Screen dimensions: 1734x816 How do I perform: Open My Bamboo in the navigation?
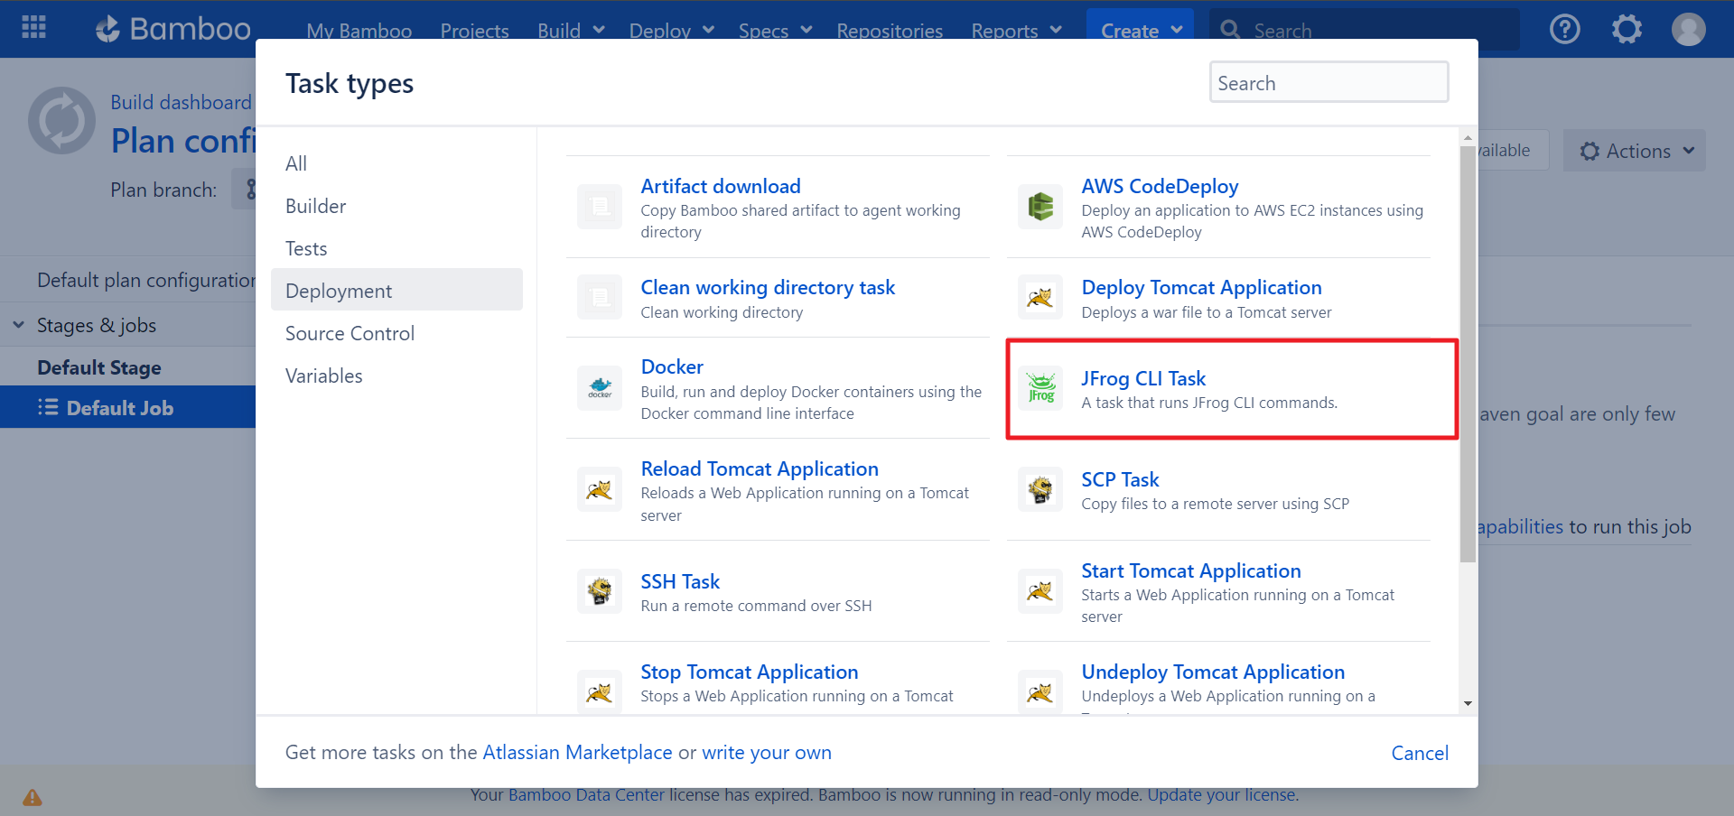(x=359, y=31)
